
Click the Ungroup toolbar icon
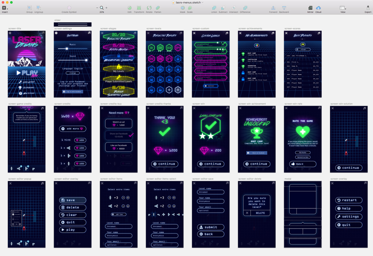39,8
